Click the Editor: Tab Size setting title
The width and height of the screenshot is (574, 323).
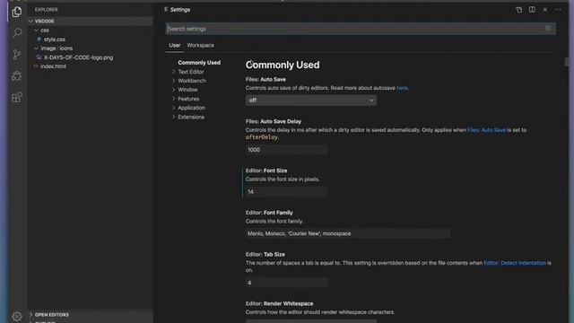click(265, 255)
